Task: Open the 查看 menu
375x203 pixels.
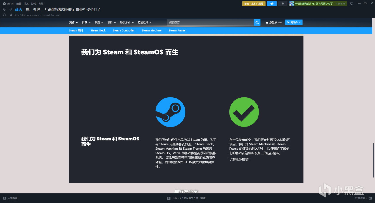Action: coord(19,4)
